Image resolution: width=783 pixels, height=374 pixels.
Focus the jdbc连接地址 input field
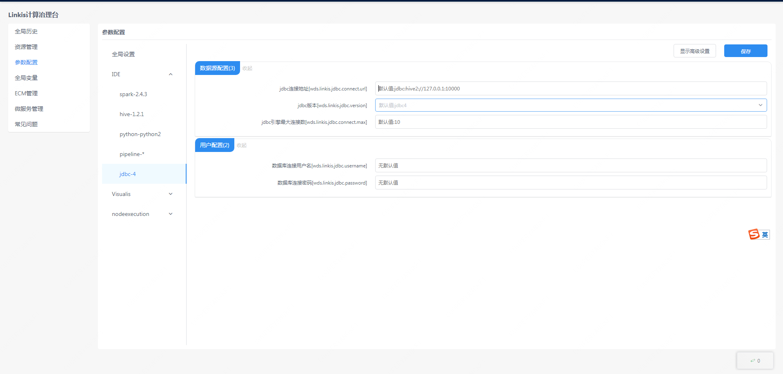click(x=570, y=88)
